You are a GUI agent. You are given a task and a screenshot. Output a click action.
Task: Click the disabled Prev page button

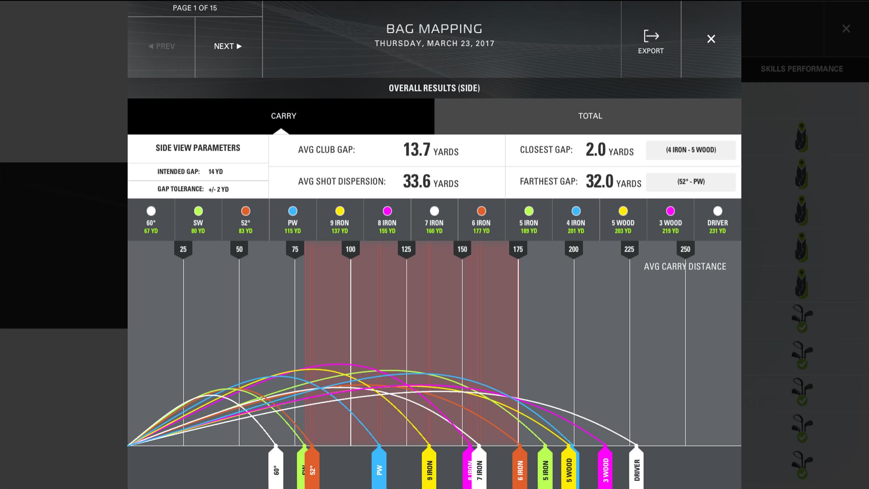click(x=161, y=46)
